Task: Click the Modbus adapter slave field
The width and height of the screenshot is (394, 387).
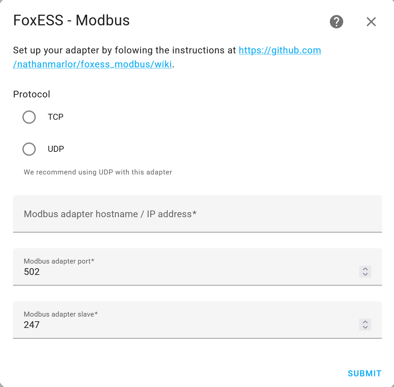Action: pyautogui.click(x=134, y=325)
